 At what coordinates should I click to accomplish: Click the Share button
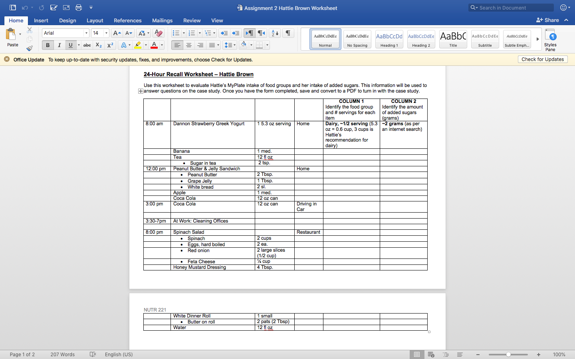(547, 20)
